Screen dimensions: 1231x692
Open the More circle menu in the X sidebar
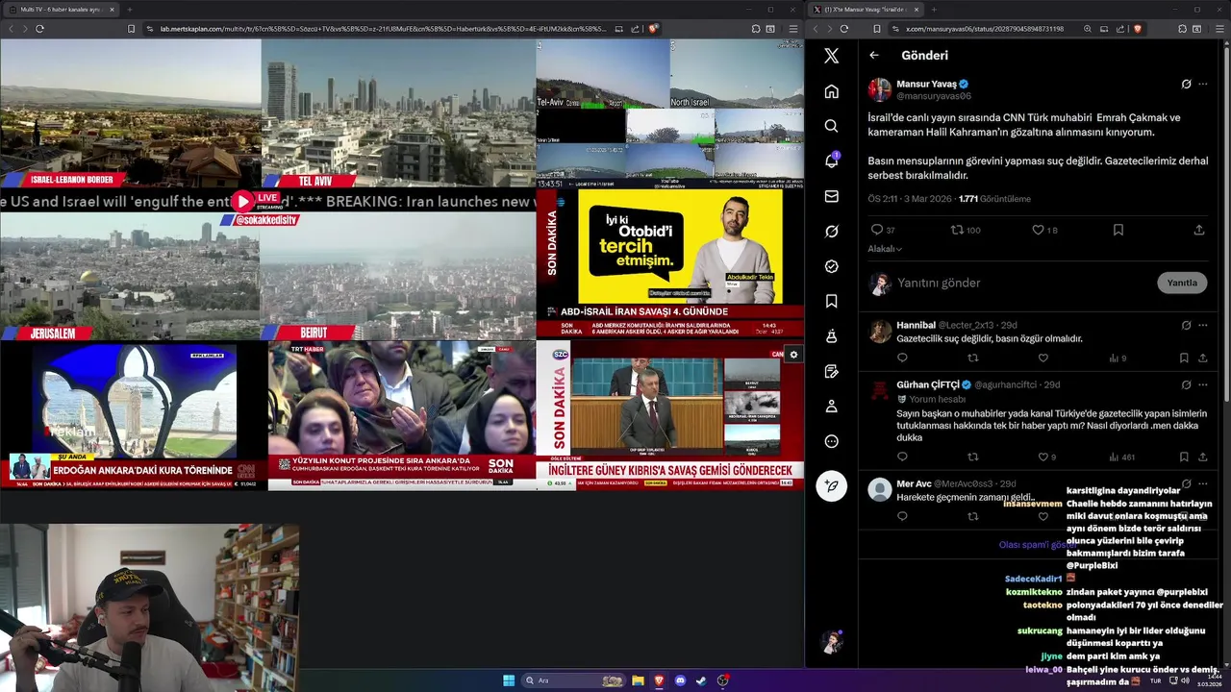click(832, 441)
